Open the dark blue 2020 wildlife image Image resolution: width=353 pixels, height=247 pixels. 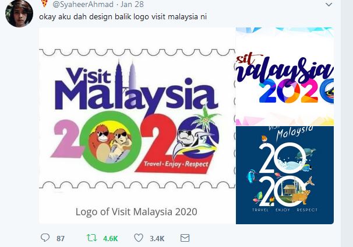tap(285, 175)
